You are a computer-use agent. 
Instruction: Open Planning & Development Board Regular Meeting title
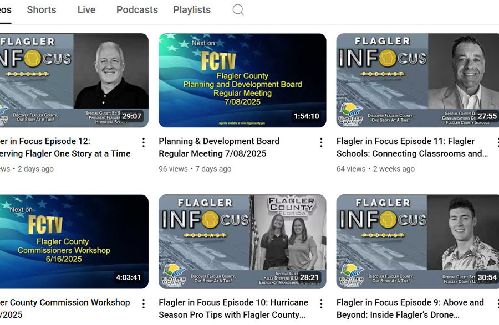[219, 147]
